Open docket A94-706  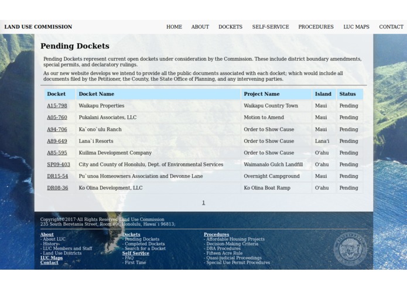(x=57, y=129)
